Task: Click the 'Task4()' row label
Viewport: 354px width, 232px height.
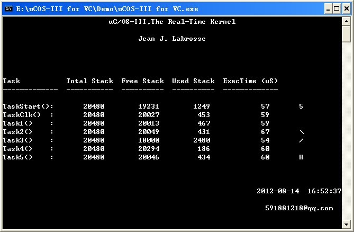Action: point(17,149)
